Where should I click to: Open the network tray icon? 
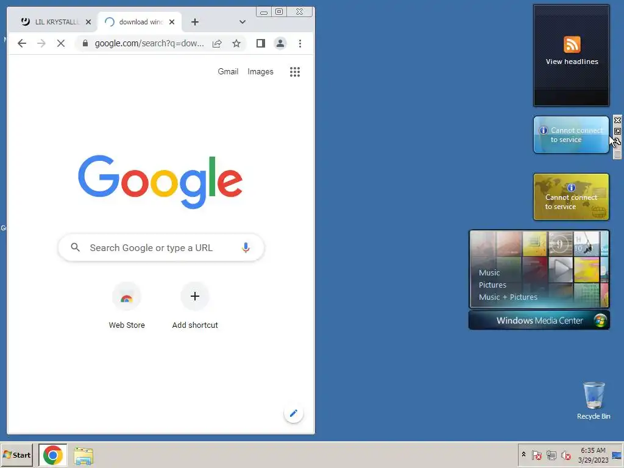(551, 455)
